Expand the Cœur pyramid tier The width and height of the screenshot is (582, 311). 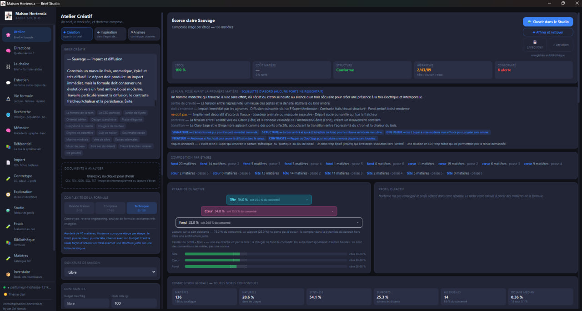(x=269, y=211)
